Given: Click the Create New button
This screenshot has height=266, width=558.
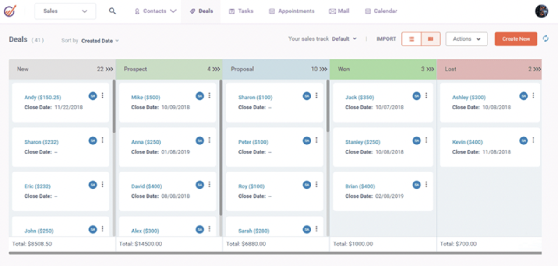Looking at the screenshot, I should [x=516, y=39].
